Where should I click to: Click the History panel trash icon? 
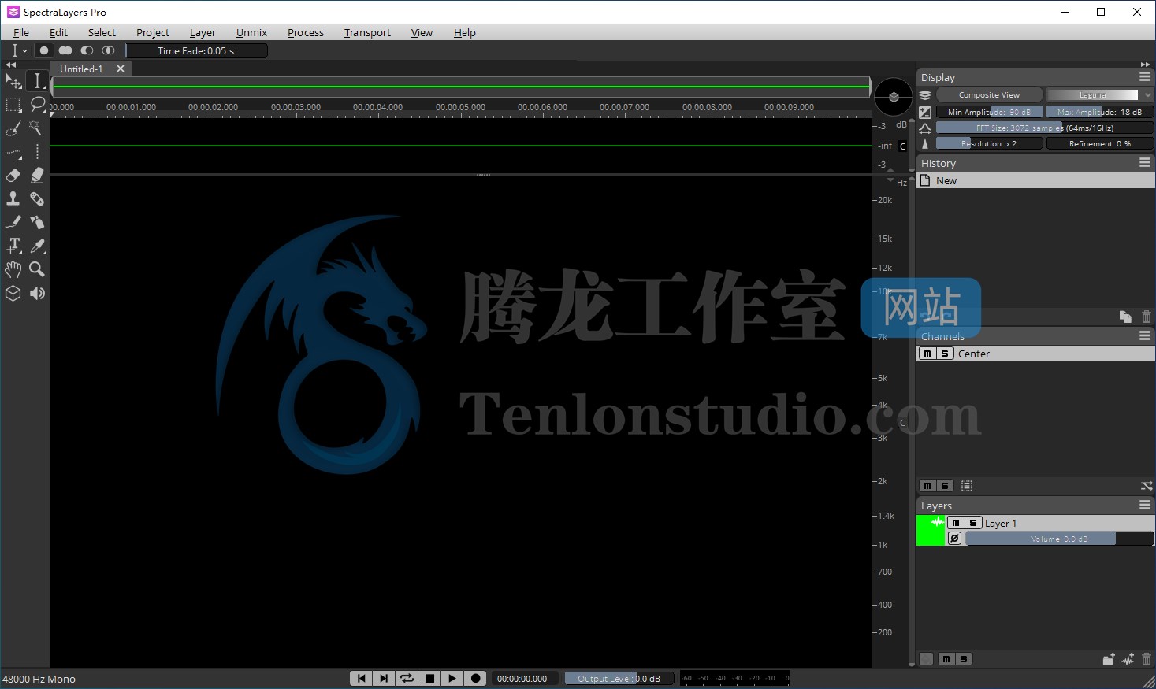click(1147, 317)
